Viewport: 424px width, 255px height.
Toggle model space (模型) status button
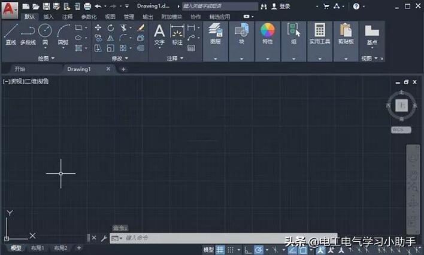(x=208, y=250)
